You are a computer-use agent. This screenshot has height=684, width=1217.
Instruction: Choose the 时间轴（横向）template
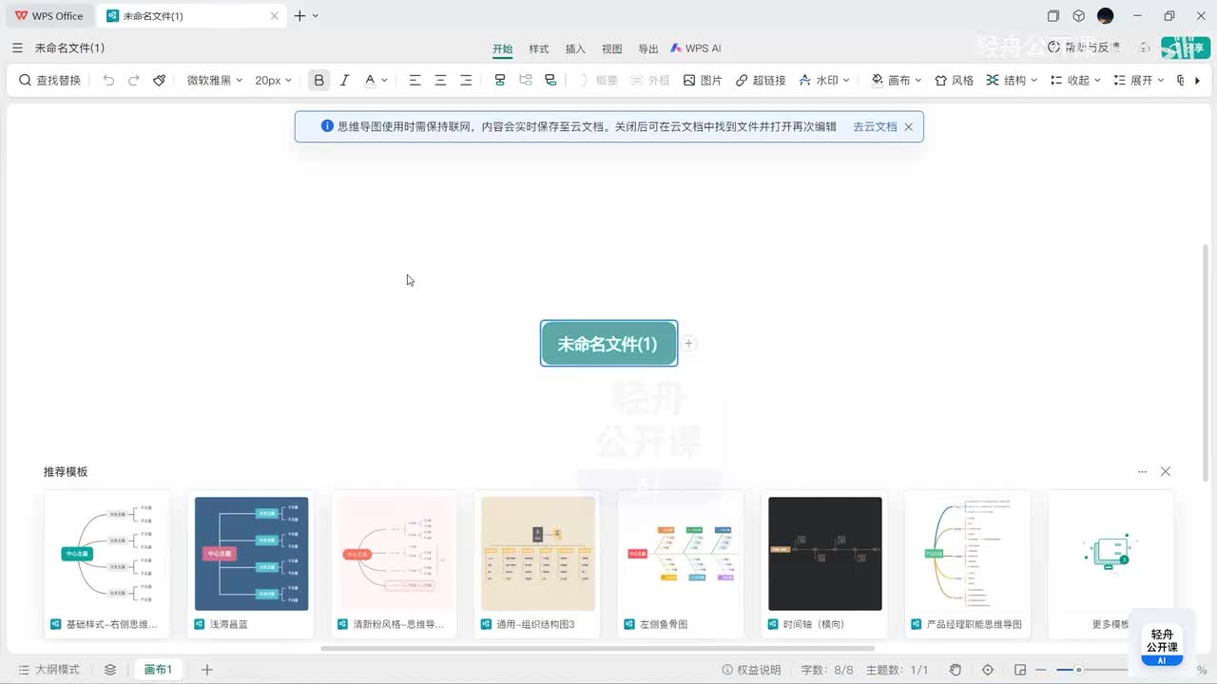tap(825, 564)
